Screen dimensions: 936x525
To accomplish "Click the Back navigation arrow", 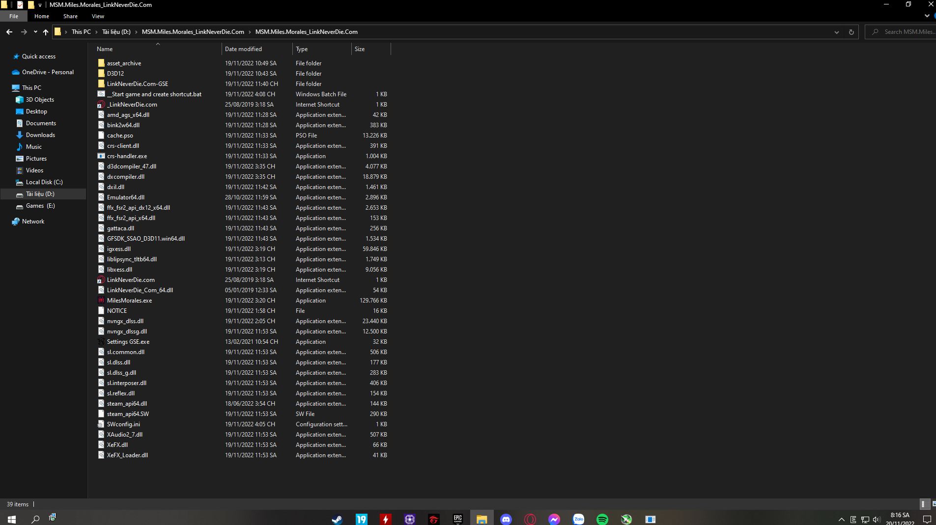I will [9, 32].
